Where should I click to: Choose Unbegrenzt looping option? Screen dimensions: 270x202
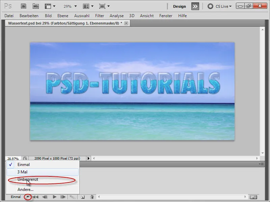43,179
